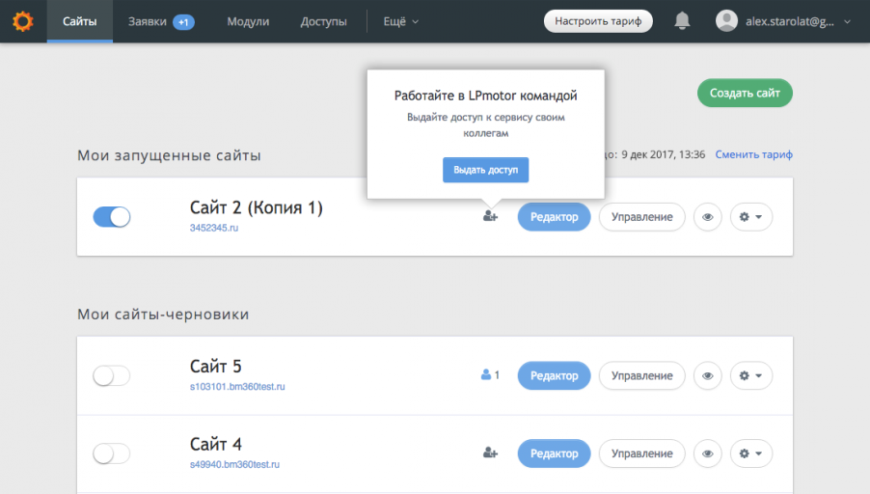Expand the Ещё menu dropdown

(400, 21)
